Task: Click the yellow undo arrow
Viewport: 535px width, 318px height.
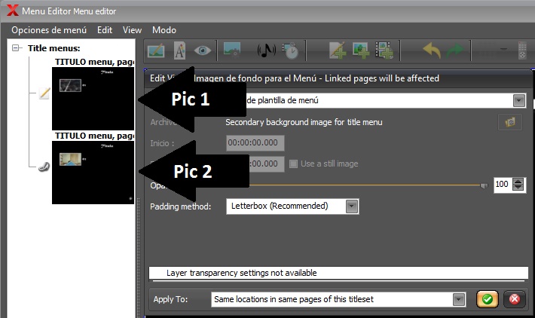Action: 432,50
